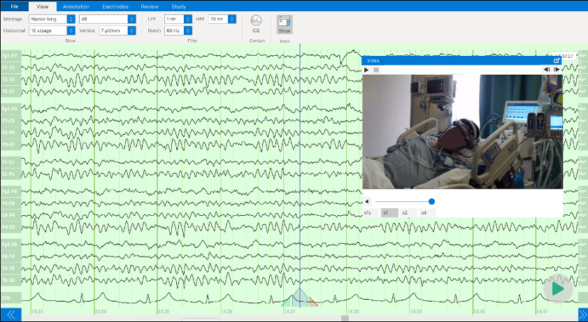
Task: Select the ECG channel label
Action: (x=11, y=298)
